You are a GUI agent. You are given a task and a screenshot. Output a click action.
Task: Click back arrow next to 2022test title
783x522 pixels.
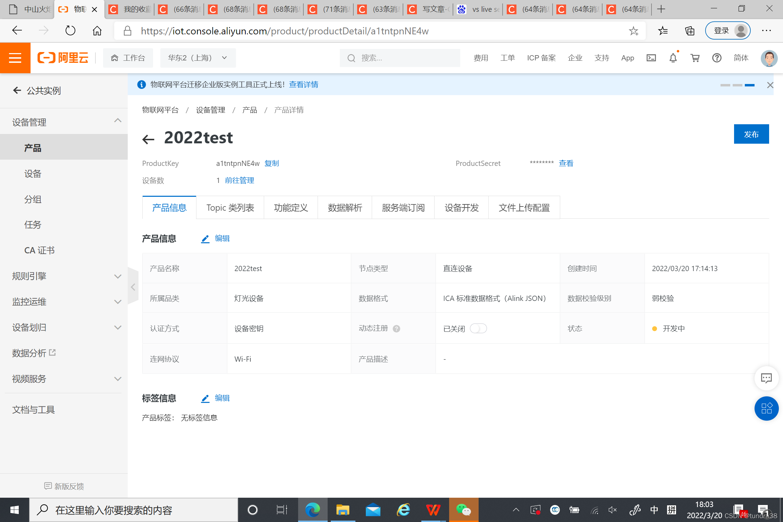[x=149, y=139]
